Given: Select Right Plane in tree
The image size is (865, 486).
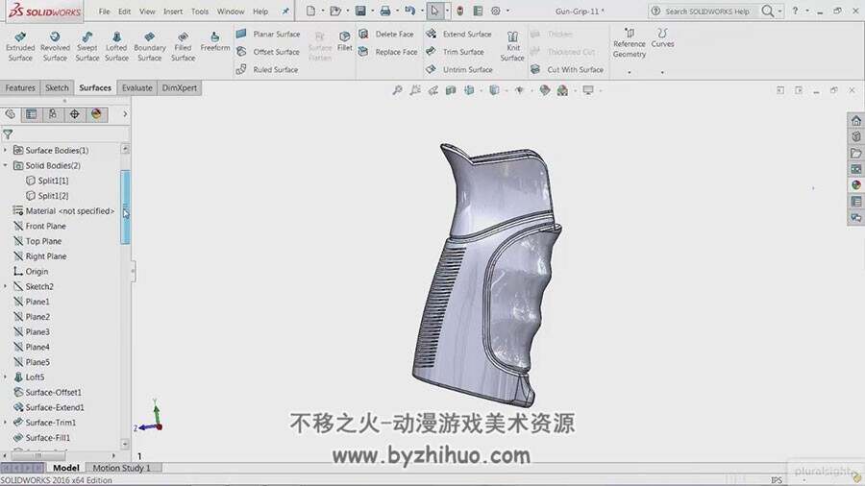Looking at the screenshot, I should point(39,256).
